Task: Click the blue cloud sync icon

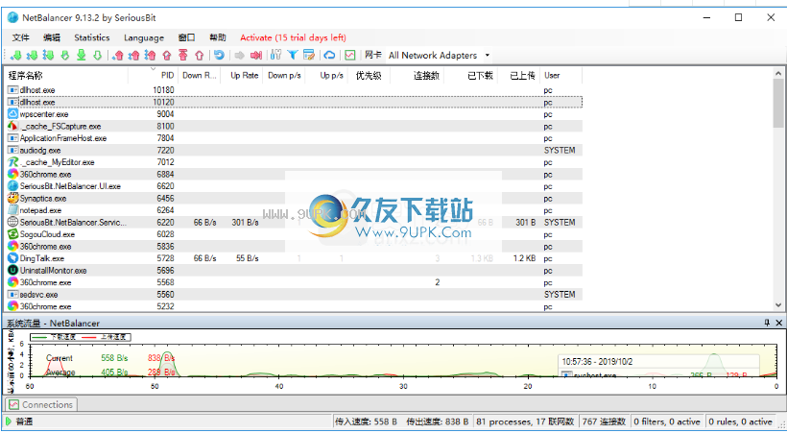Action: tap(329, 56)
